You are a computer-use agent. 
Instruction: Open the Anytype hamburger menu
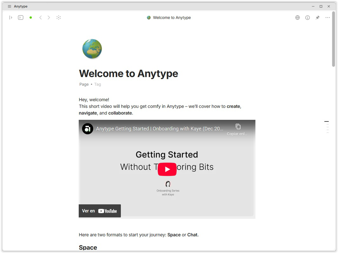point(9,6)
